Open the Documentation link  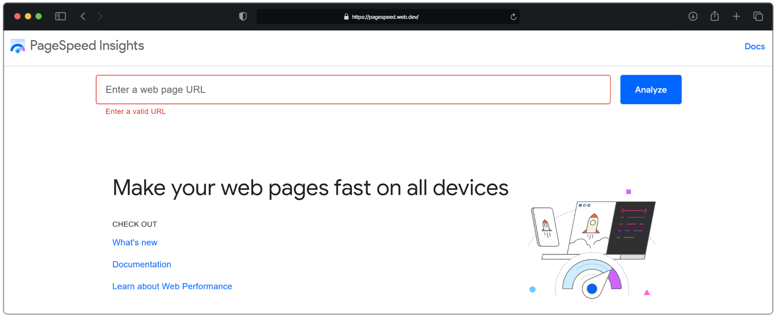coord(142,264)
